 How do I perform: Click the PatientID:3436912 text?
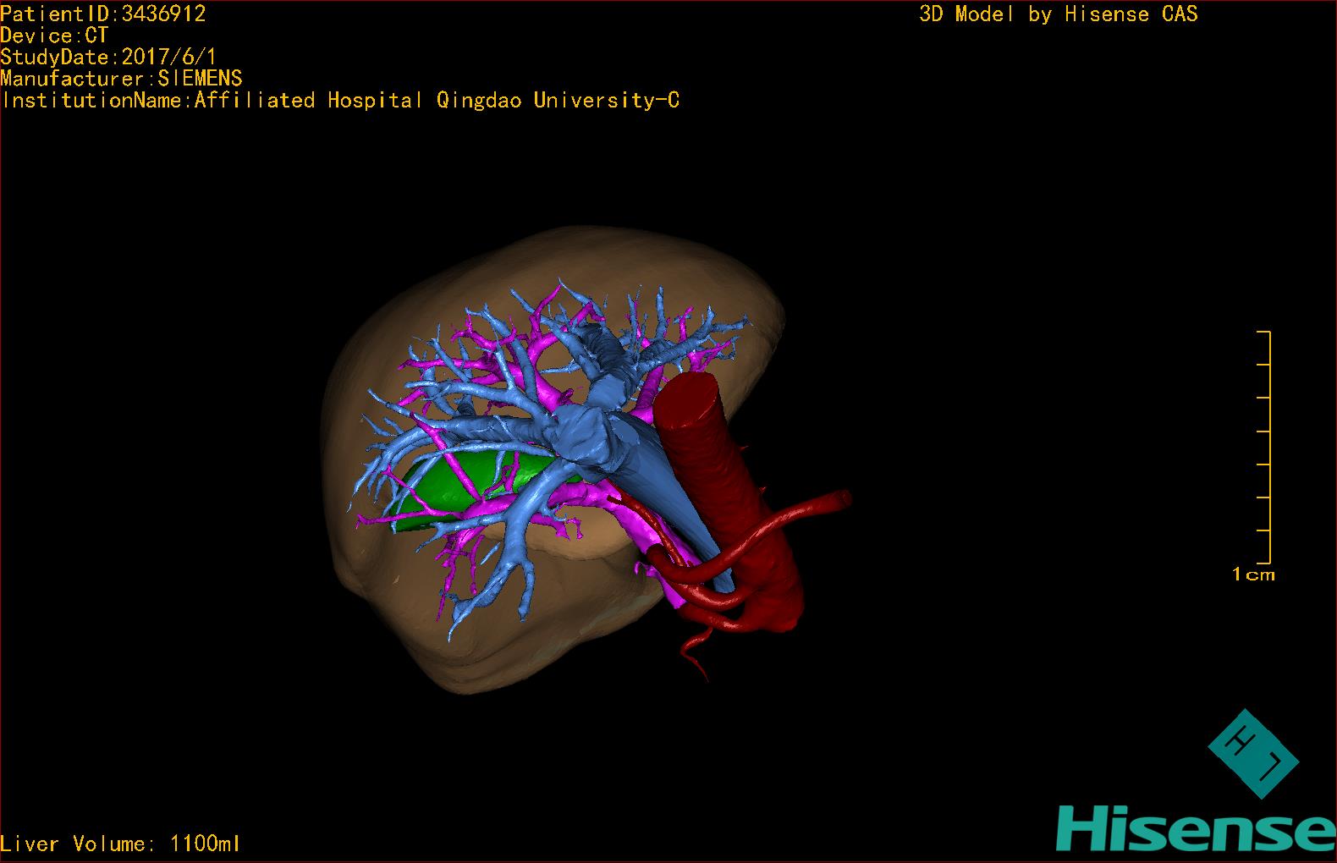103,14
